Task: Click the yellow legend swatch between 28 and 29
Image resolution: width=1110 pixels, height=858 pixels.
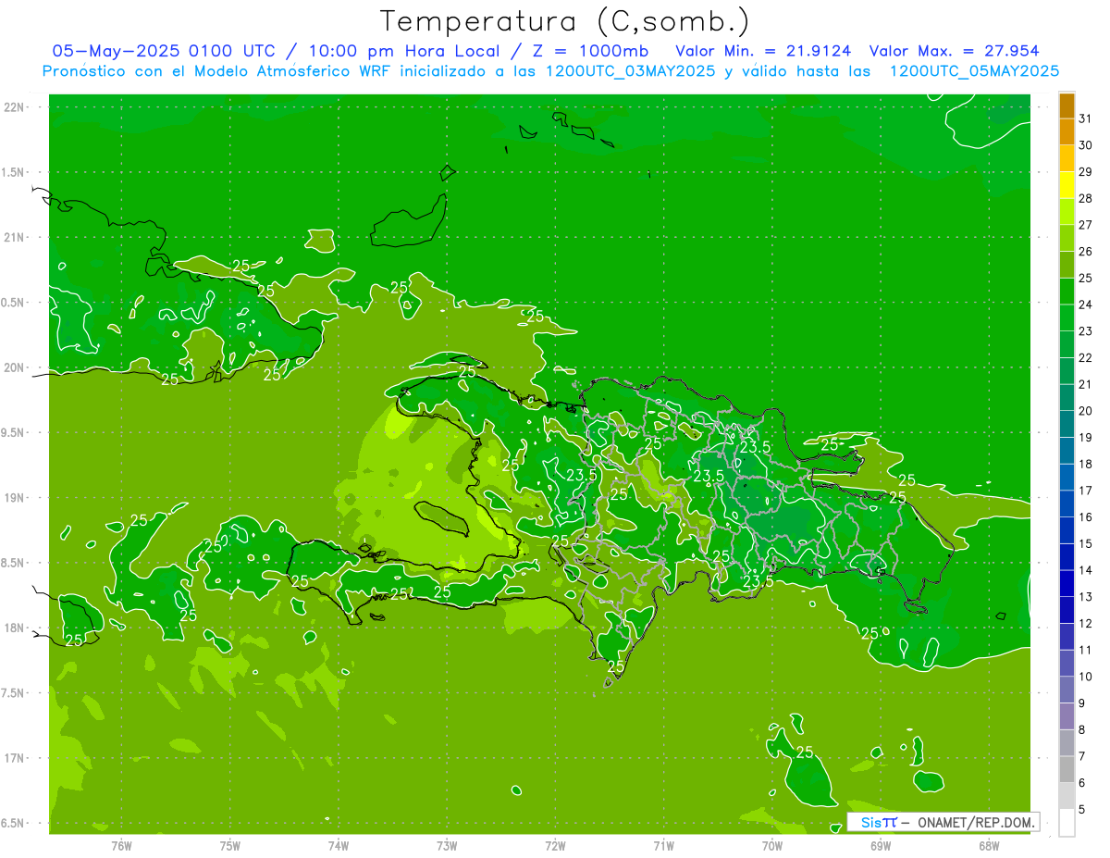Action: (x=1067, y=185)
